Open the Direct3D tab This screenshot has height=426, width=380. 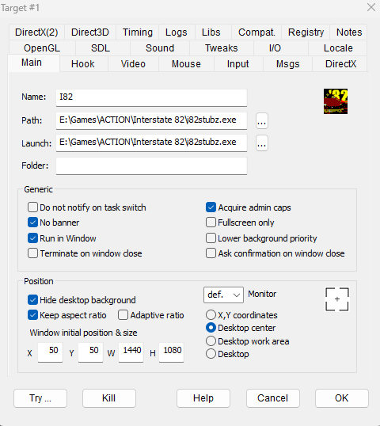pyautogui.click(x=90, y=32)
